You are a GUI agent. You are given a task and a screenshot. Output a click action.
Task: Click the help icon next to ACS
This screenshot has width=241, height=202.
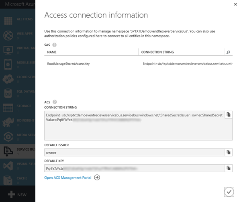pos(55,102)
